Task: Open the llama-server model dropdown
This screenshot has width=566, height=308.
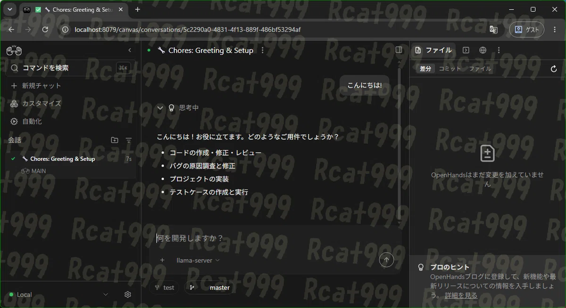Action: click(198, 260)
